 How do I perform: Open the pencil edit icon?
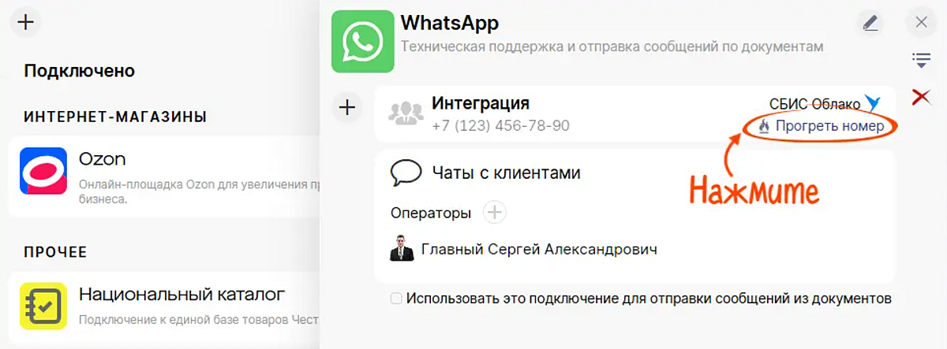click(870, 23)
